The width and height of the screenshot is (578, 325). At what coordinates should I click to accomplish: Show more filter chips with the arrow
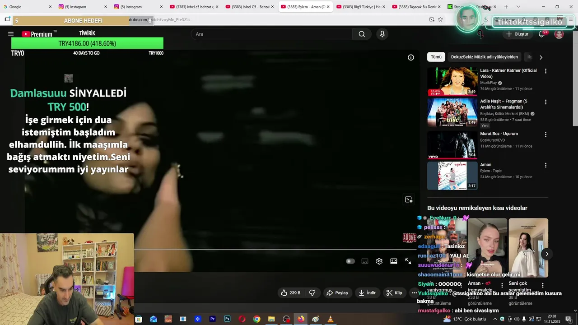[541, 57]
